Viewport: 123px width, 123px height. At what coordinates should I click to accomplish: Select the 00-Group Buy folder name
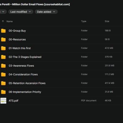pos(17,31)
